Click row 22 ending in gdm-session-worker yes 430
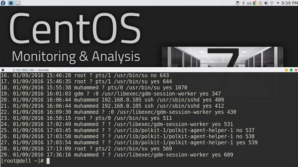The height and width of the screenshot is (167, 298). point(118,112)
